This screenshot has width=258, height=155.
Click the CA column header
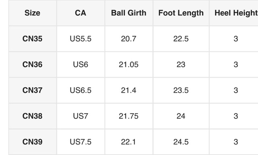pos(81,13)
